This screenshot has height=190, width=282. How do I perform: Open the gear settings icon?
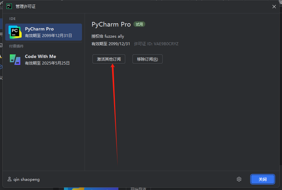click(239, 179)
